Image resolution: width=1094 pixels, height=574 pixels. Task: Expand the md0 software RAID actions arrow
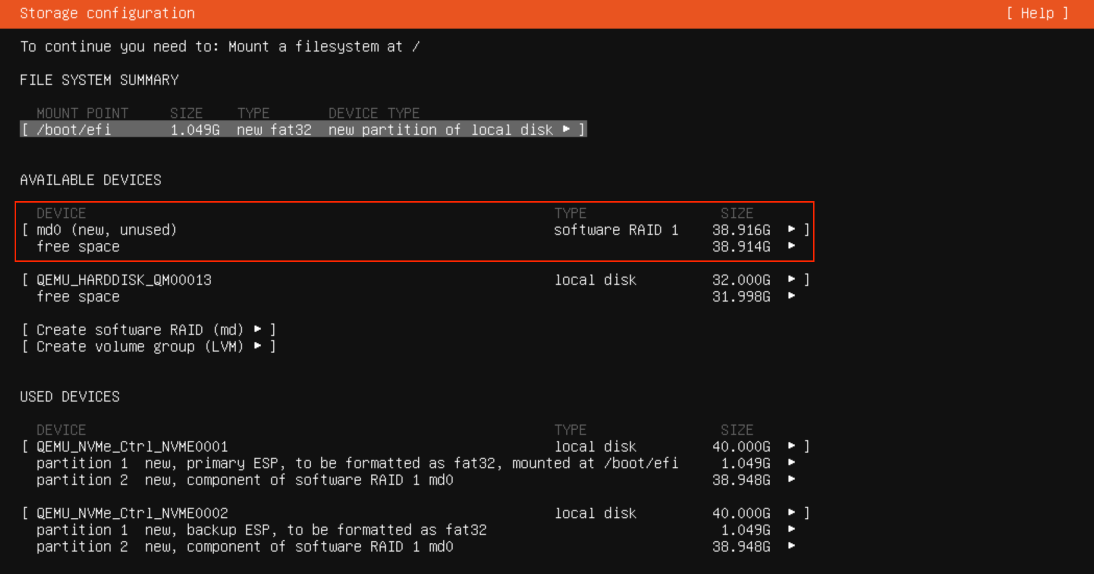click(791, 229)
